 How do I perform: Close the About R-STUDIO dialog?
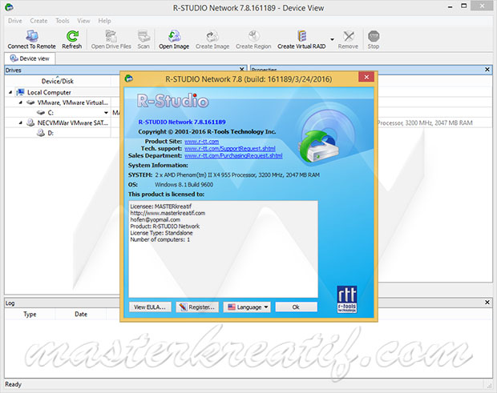pos(366,77)
